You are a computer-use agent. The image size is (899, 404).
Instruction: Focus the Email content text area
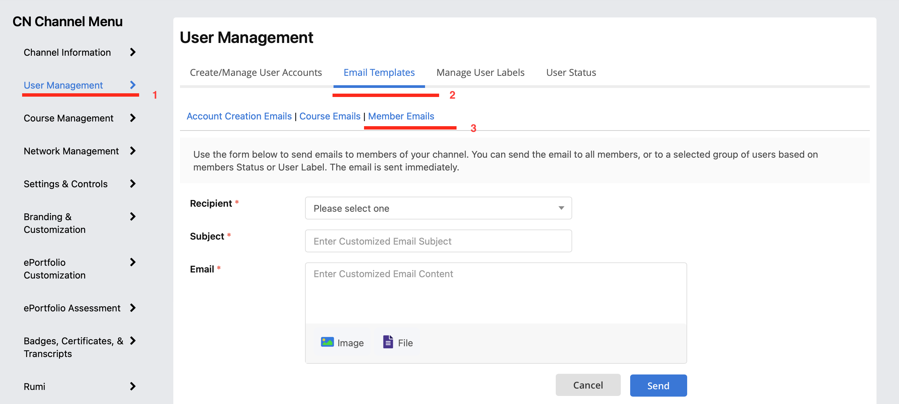pyautogui.click(x=496, y=293)
